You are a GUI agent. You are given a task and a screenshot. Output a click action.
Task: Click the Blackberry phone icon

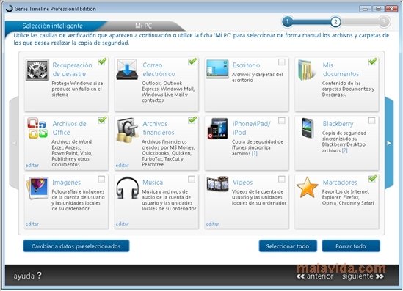(308, 128)
